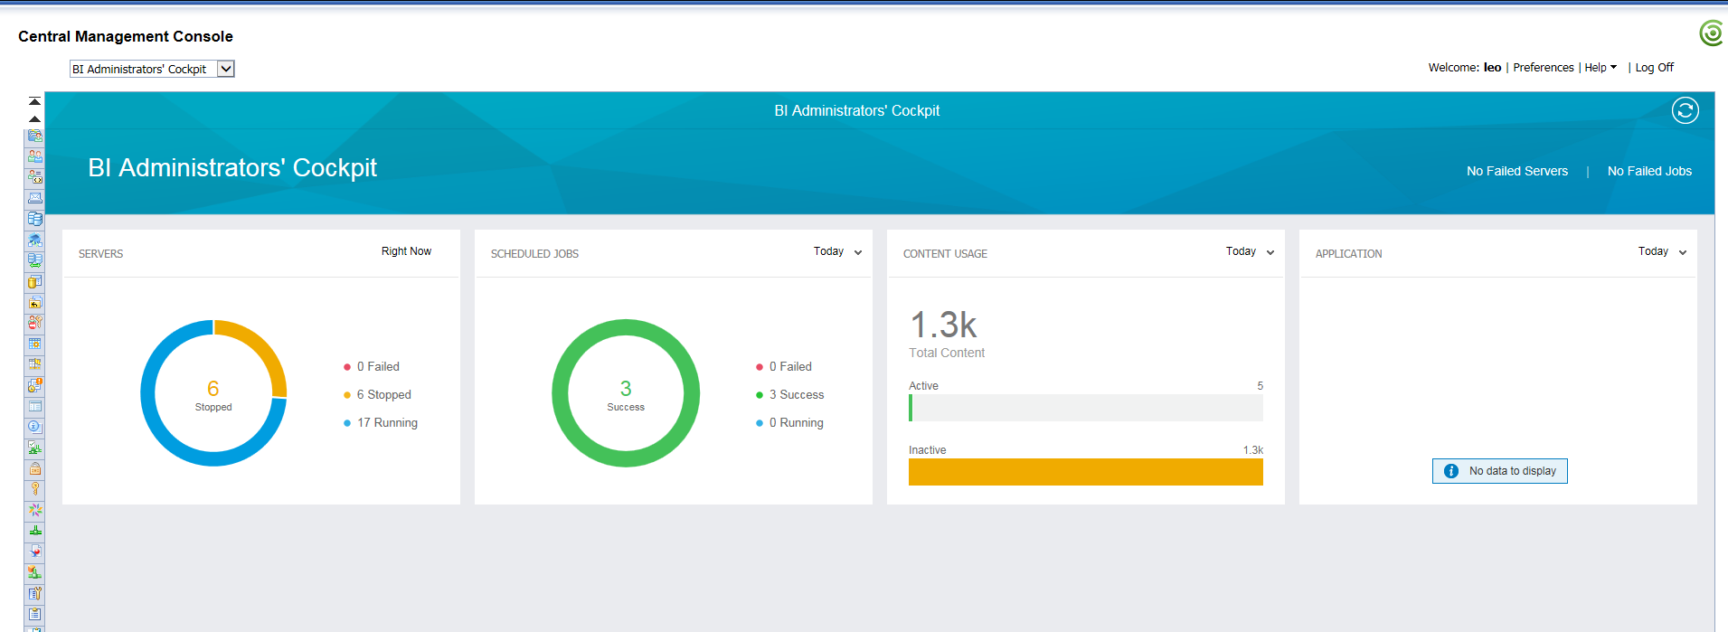Select the 6 Stopped servers legend entry
The height and width of the screenshot is (632, 1728).
tap(377, 394)
